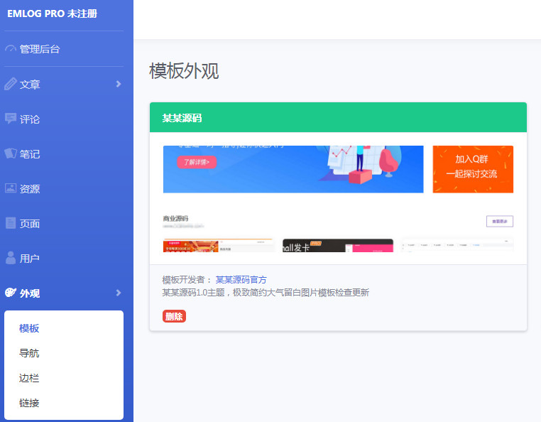Open the 用户 person icon

(11, 258)
